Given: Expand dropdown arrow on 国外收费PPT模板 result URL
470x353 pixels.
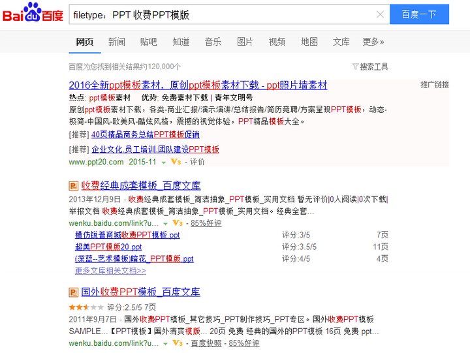Looking at the screenshot, I should [x=165, y=344].
